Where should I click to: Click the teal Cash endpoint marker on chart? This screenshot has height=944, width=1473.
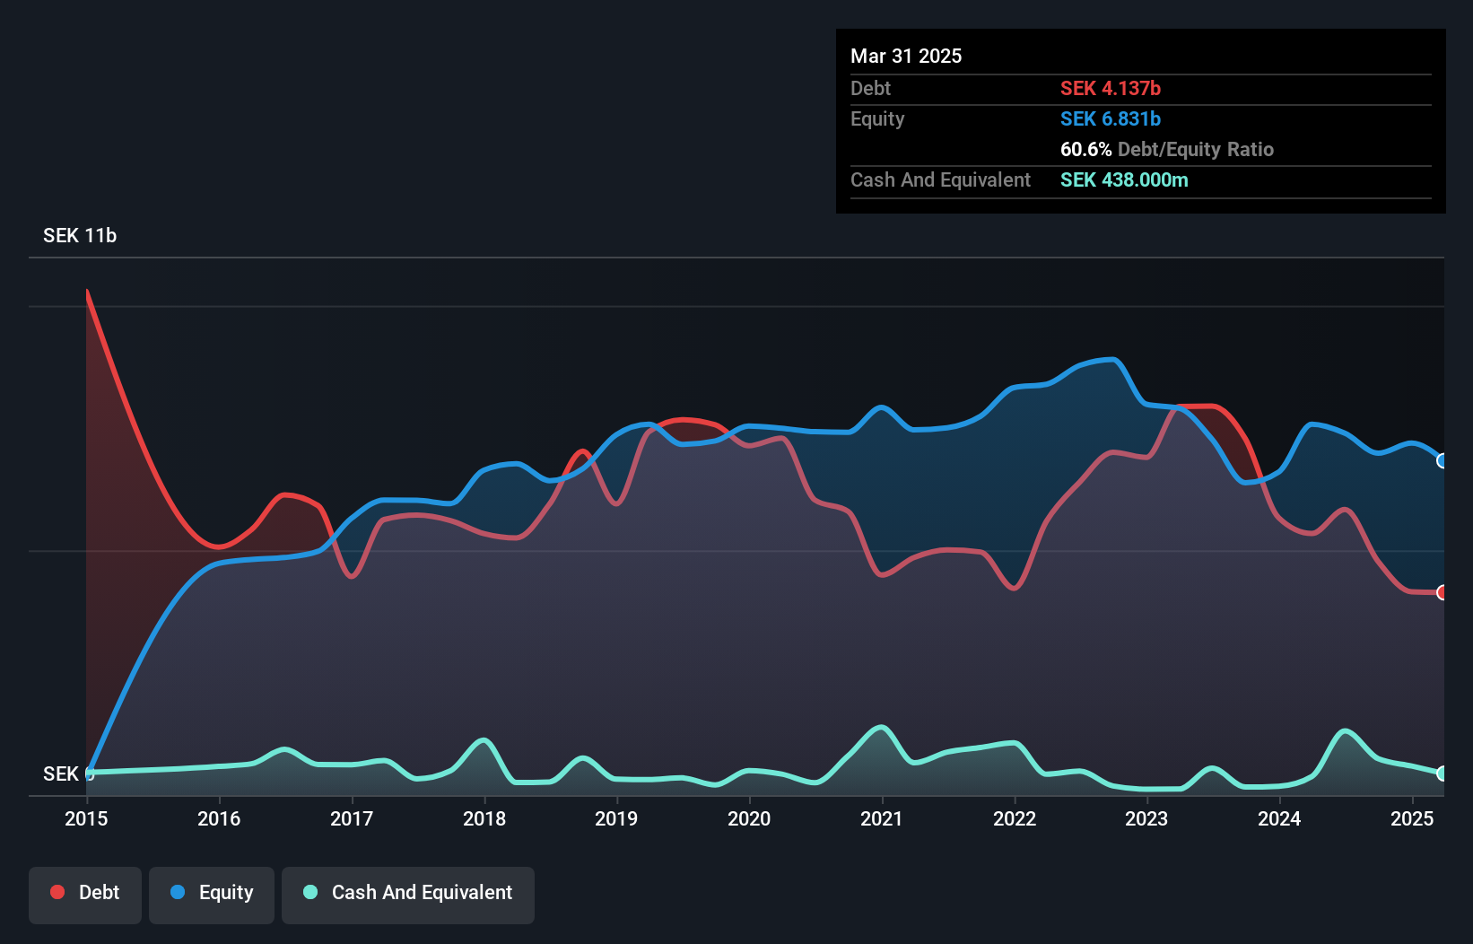1442,773
